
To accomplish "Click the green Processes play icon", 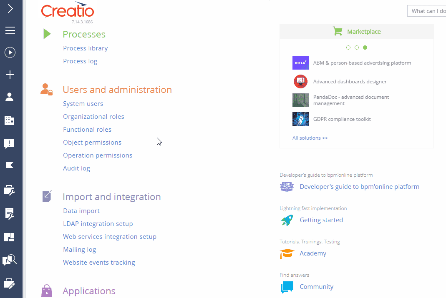I will (x=47, y=34).
